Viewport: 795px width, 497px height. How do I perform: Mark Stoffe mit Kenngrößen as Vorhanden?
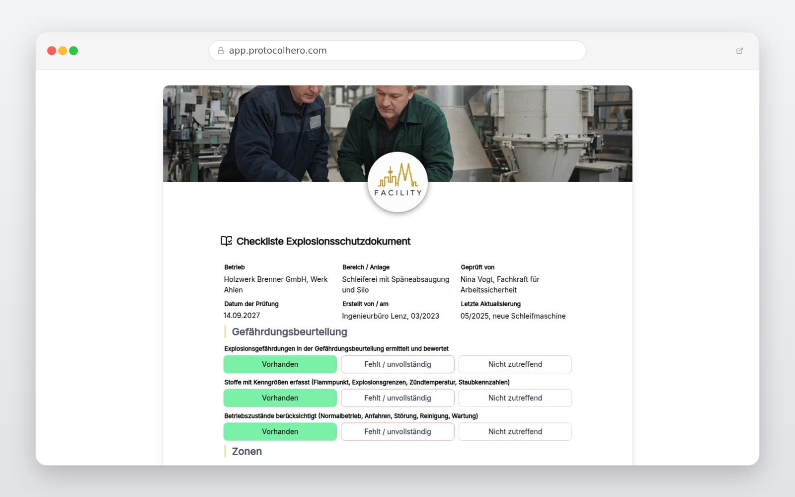point(280,398)
